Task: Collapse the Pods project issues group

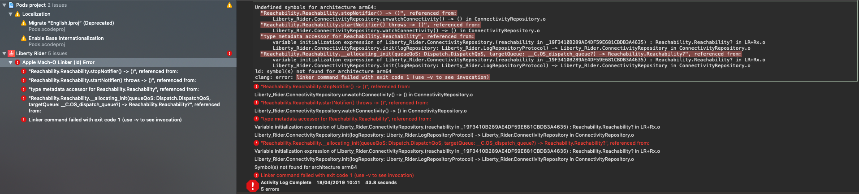Action: tap(4, 5)
